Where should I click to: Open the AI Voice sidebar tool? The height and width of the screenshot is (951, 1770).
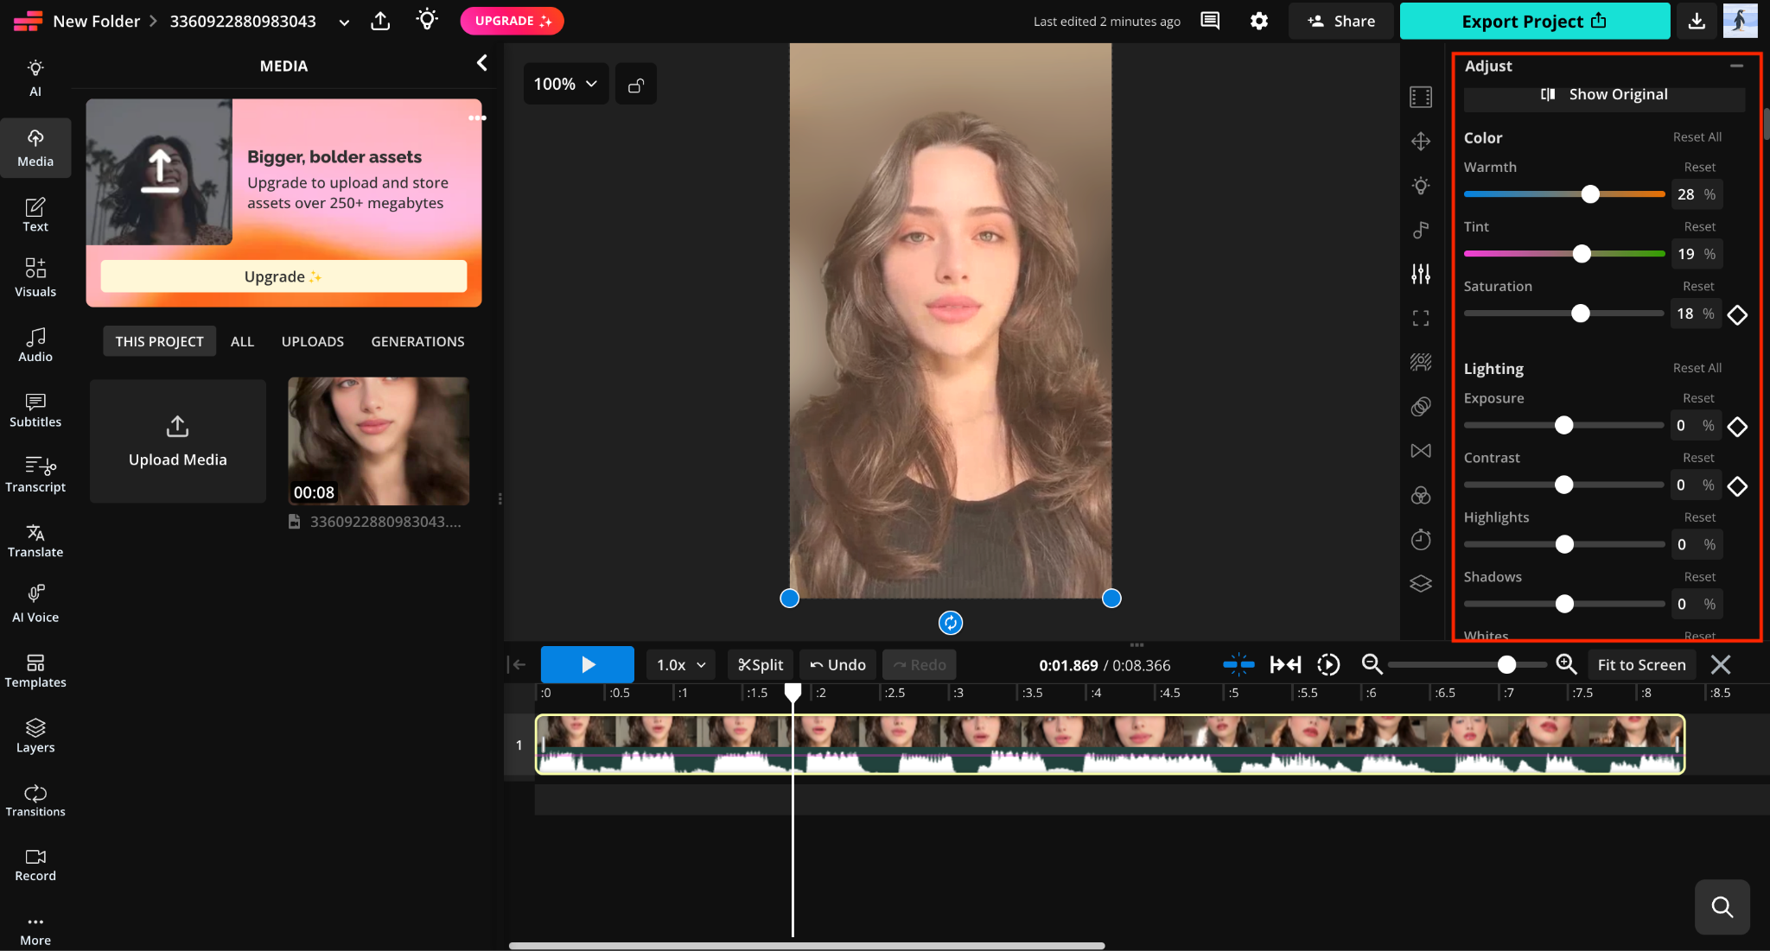(x=35, y=605)
